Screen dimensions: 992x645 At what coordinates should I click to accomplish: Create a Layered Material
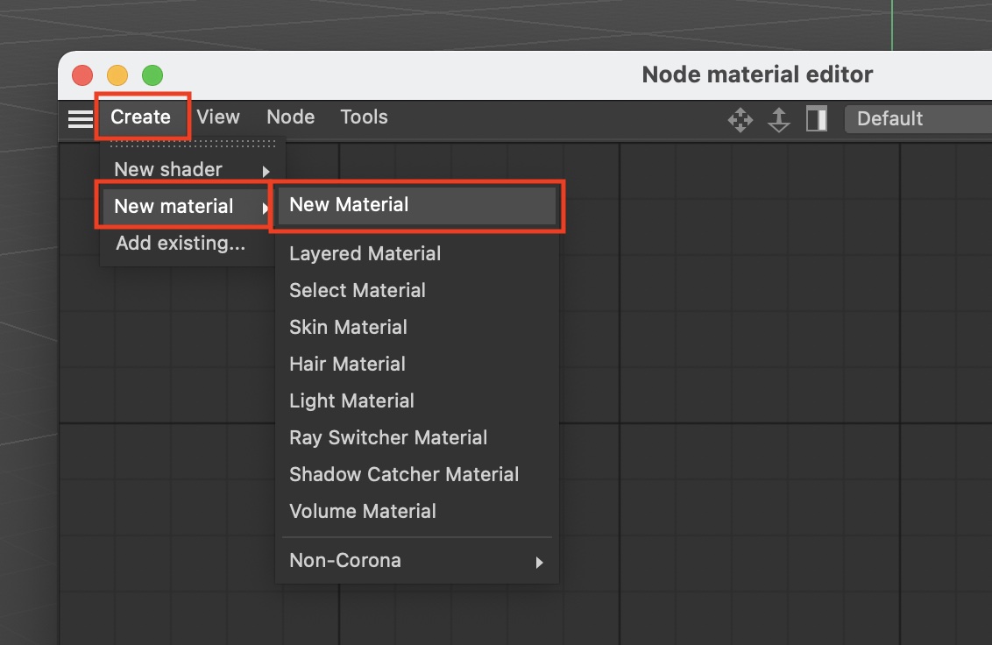coord(365,254)
